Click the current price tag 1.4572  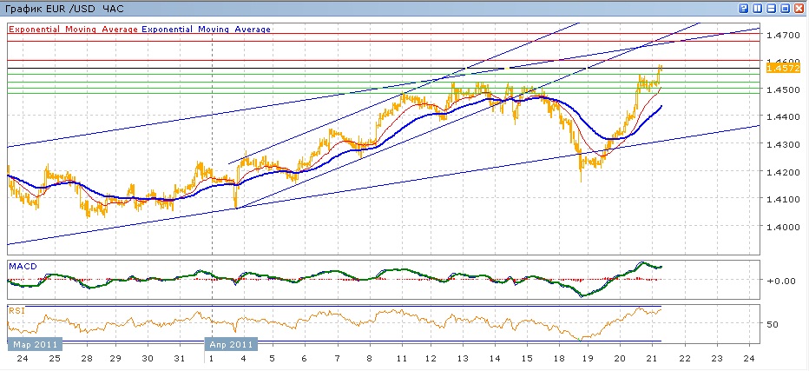coord(783,69)
